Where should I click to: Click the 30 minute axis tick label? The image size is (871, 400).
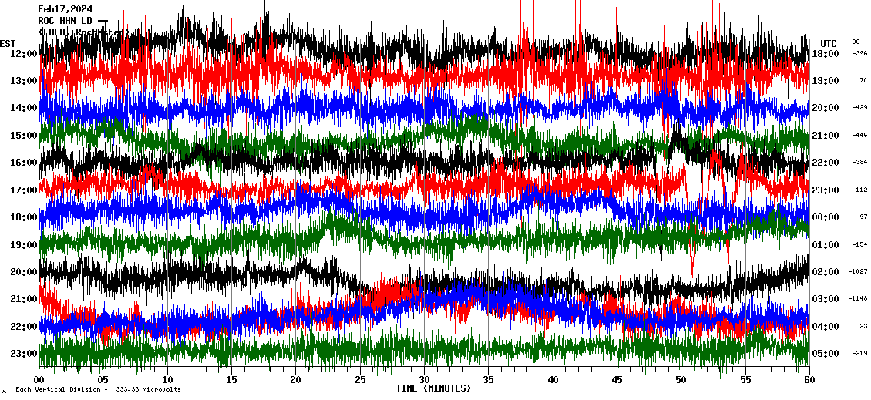424,380
